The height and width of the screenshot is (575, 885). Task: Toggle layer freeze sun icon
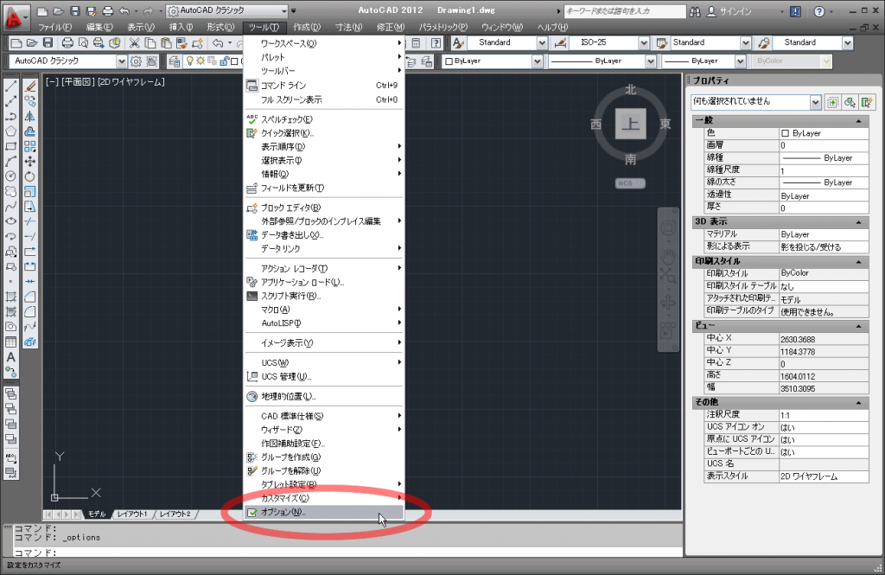[x=201, y=61]
